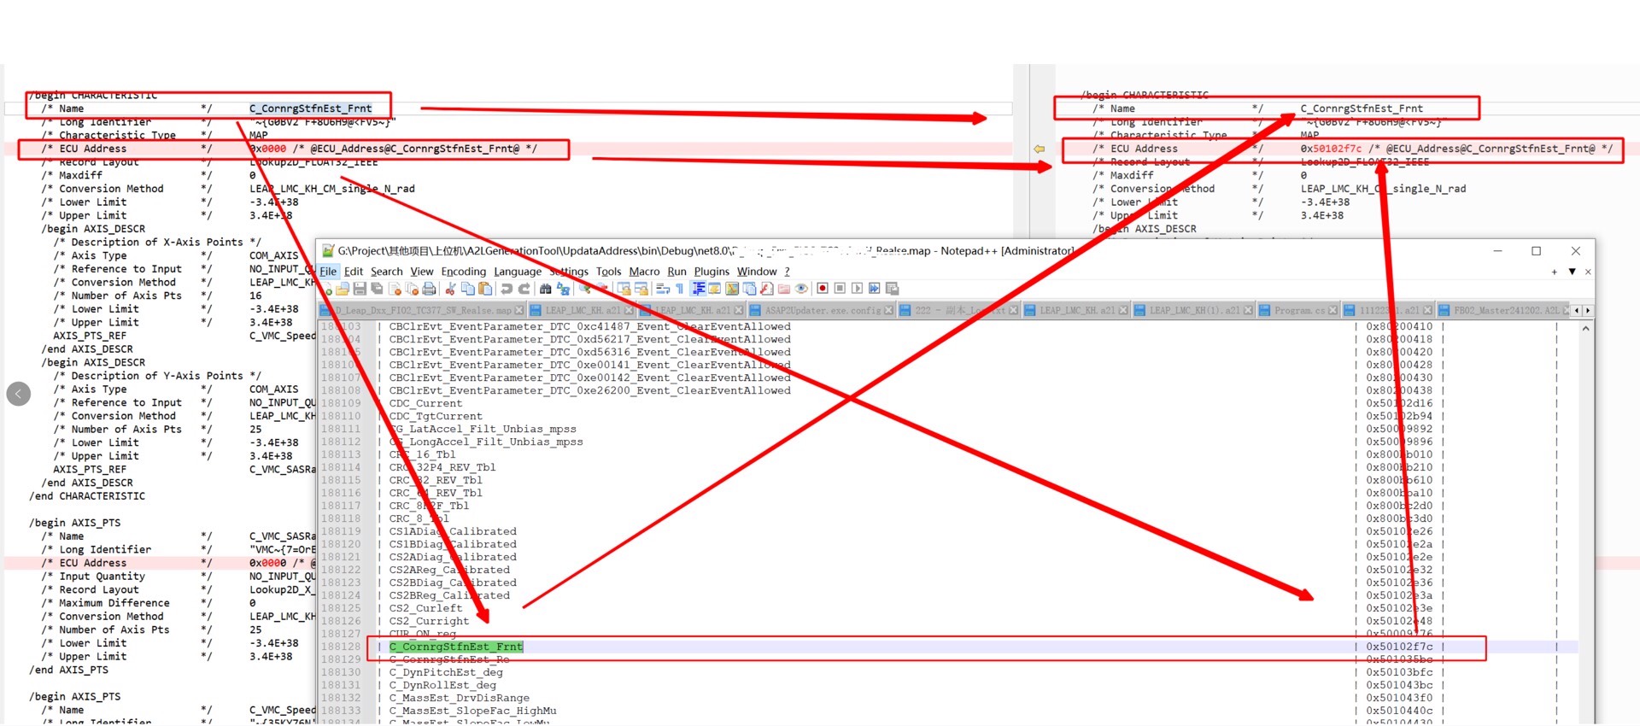Screen dimensions: 1640x726
Task: Open the Document List panel icon
Action: 749,289
